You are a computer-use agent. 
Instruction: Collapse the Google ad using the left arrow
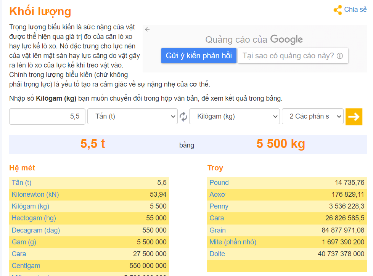[x=147, y=29]
